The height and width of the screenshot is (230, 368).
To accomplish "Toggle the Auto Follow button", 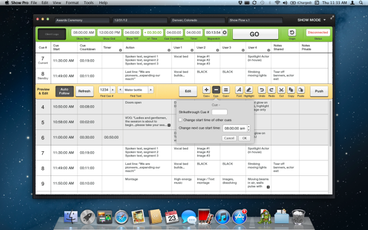I will pos(64,90).
